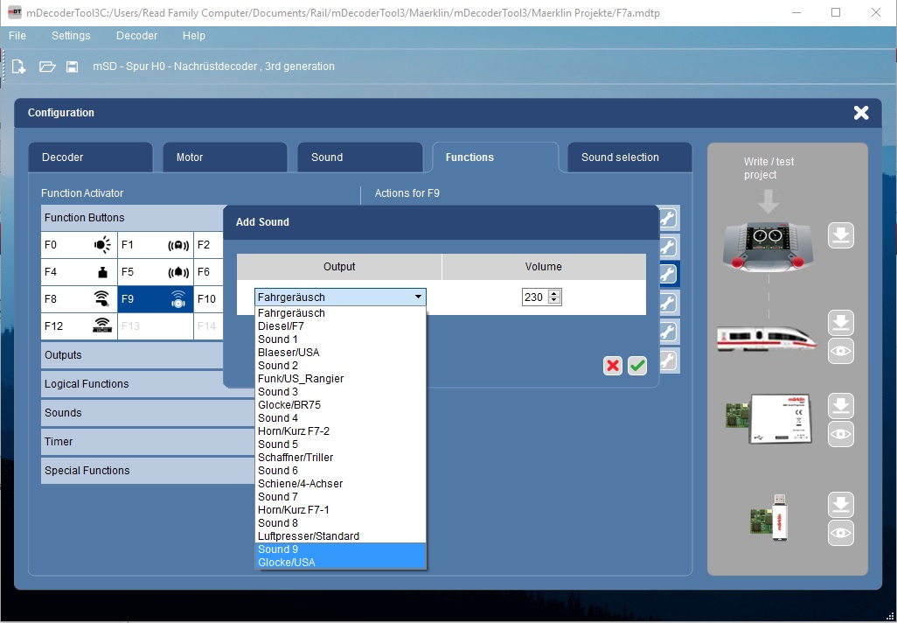Confirm Add Sound with green checkmark
The width and height of the screenshot is (897, 623).
(637, 366)
